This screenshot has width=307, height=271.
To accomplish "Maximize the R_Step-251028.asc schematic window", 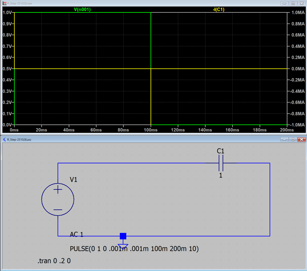I will (x=293, y=139).
